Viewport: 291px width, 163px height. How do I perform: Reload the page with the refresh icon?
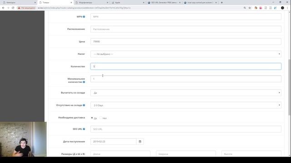[13, 8]
